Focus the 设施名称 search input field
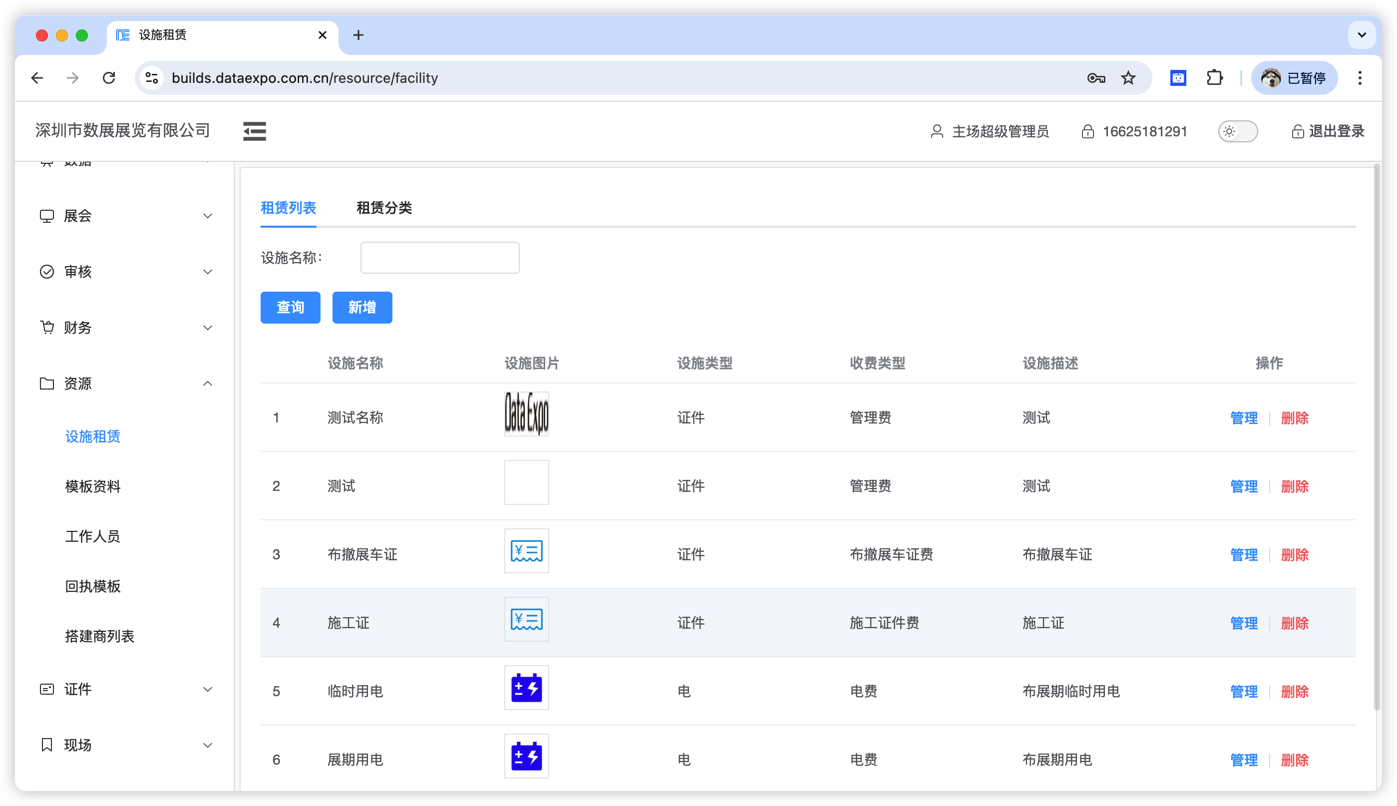Viewport: 1397px width, 806px height. pyautogui.click(x=439, y=257)
